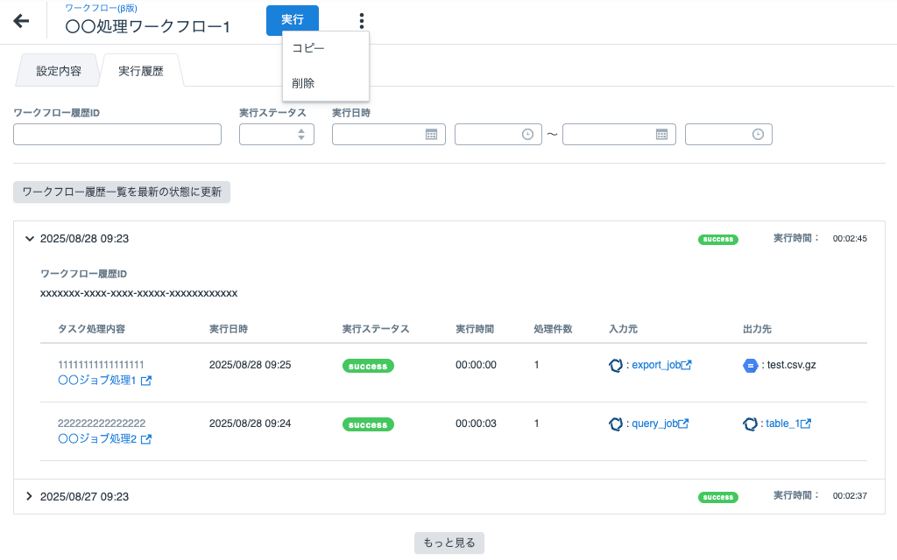Click the blue 実行 button
The image size is (897, 560).
[x=293, y=20]
